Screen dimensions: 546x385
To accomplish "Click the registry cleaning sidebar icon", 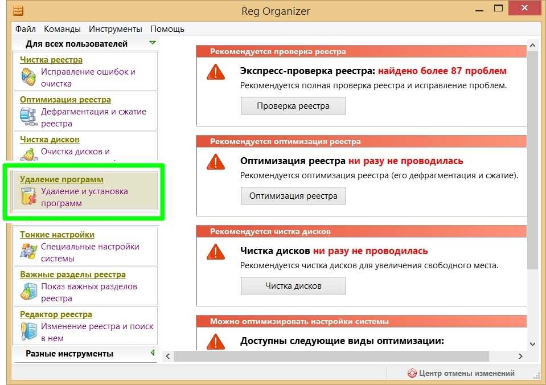I will click(28, 76).
